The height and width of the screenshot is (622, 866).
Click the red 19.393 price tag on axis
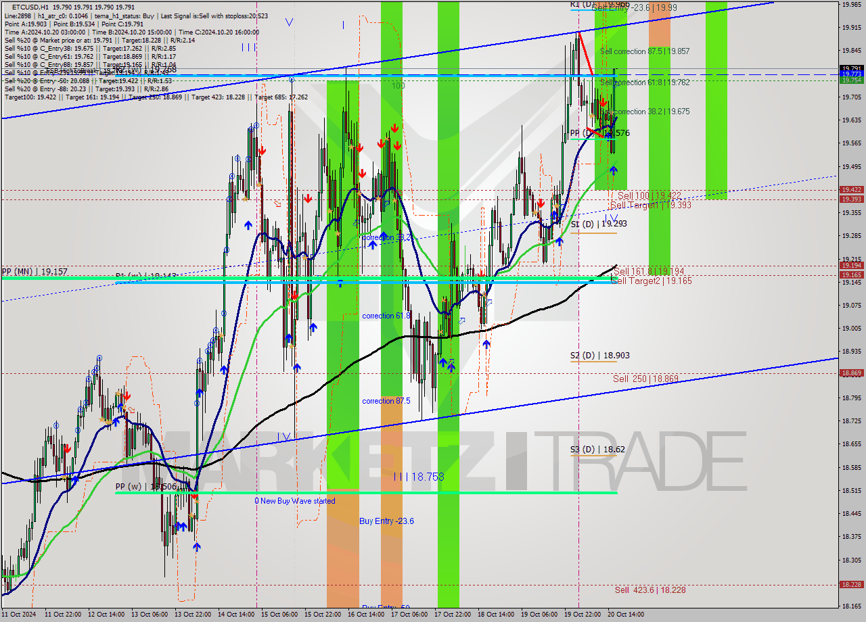coord(851,199)
